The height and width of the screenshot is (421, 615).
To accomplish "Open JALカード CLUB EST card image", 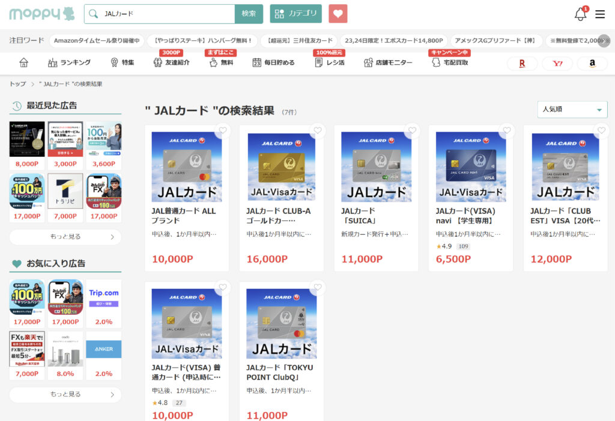I will [565, 167].
